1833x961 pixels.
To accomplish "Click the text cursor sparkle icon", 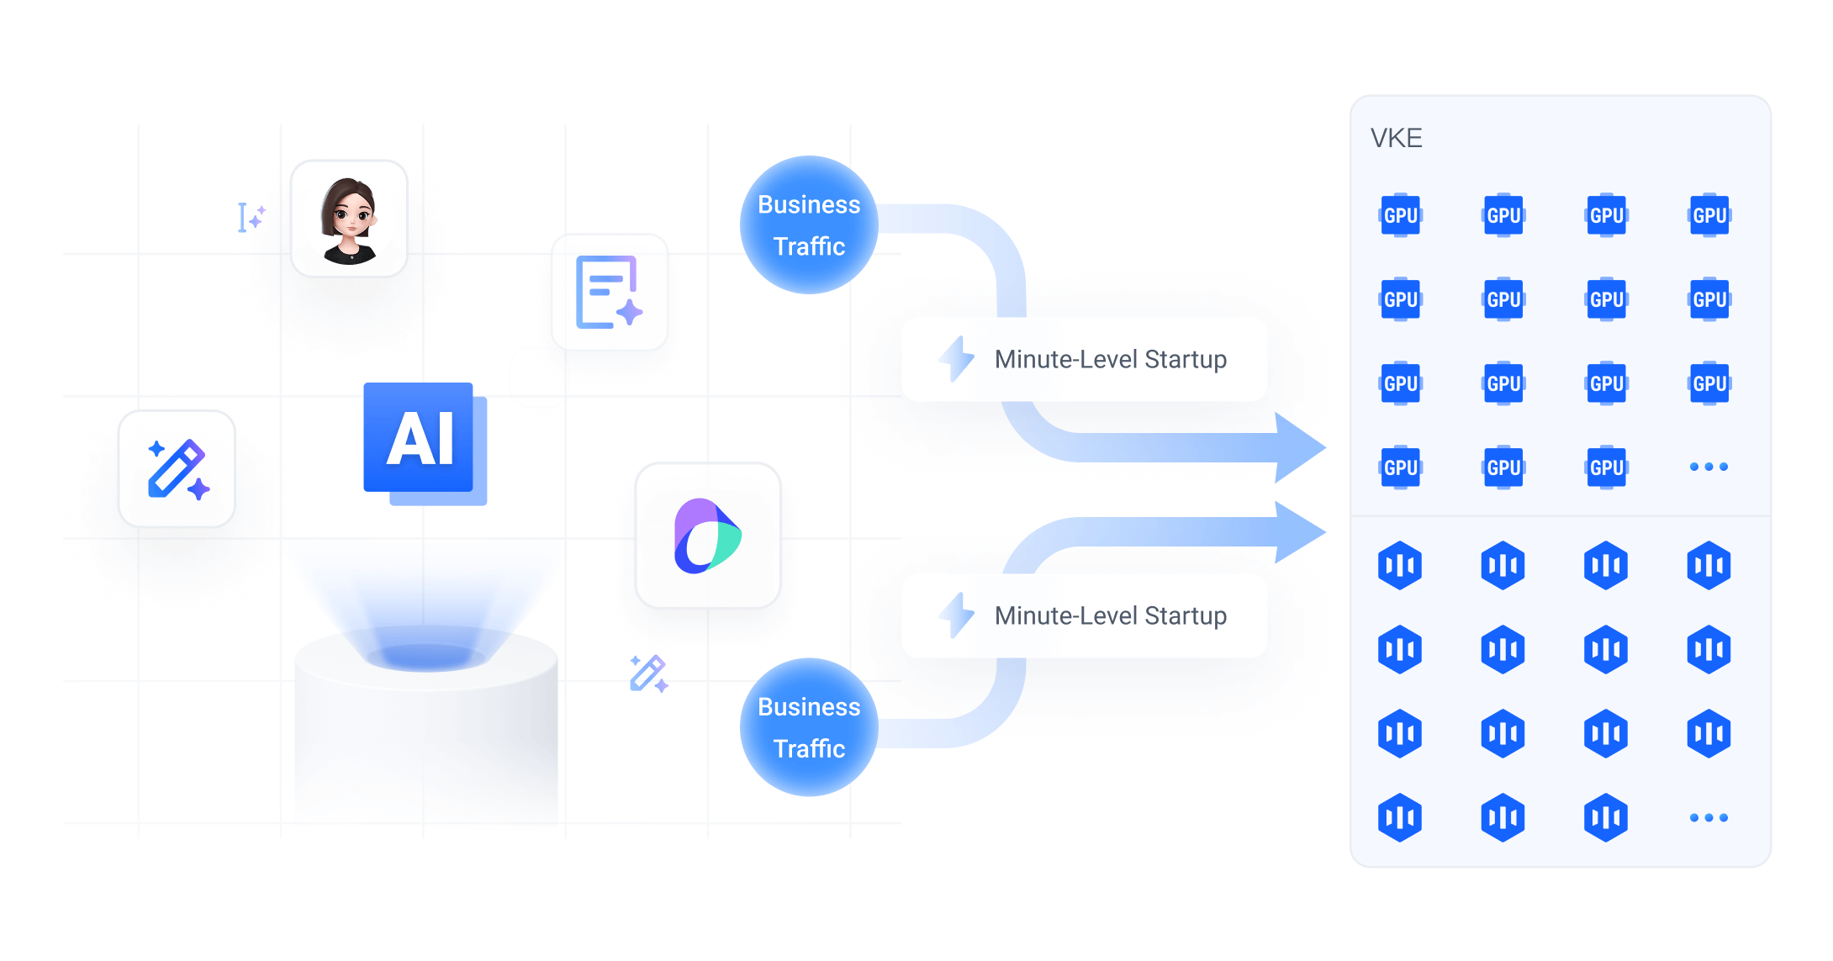I will click(x=251, y=217).
